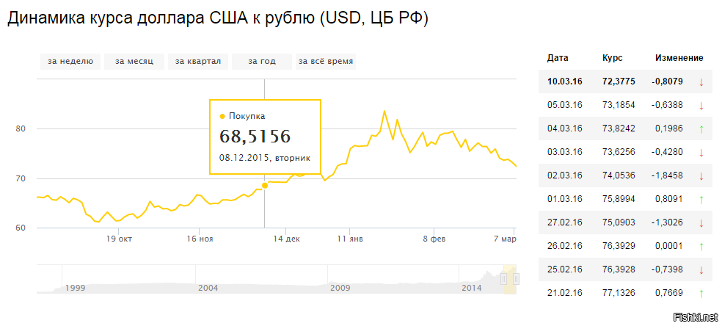The width and height of the screenshot is (722, 326).
Task: Click the green up arrow for 04.03.16
Action: coord(701,129)
